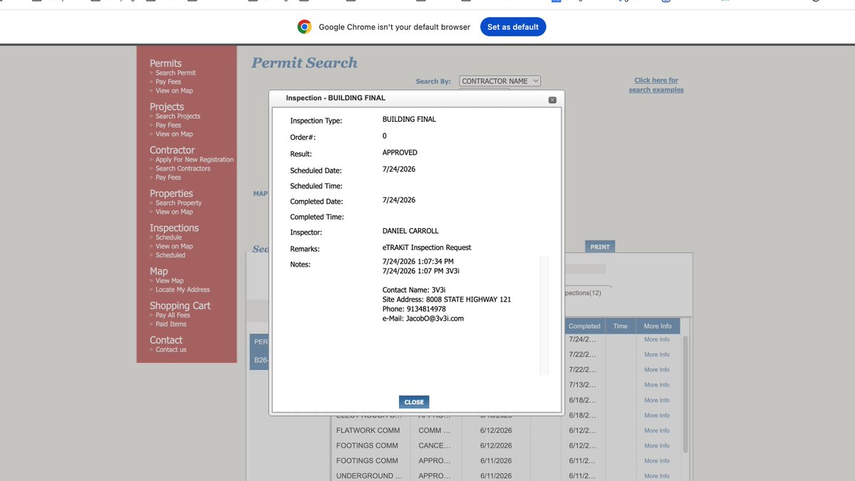Open Paid Items link
The image size is (855, 481).
click(x=171, y=324)
